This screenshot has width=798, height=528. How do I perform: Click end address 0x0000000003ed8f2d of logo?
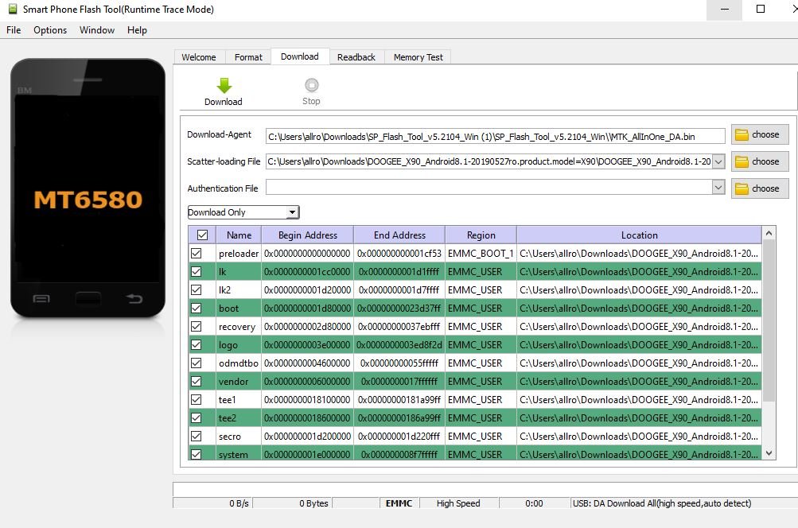[399, 345]
